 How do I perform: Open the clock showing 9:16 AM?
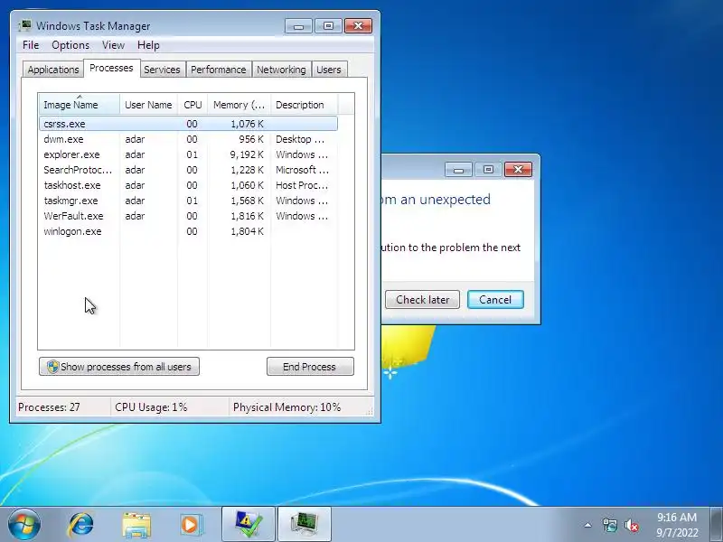(677, 525)
